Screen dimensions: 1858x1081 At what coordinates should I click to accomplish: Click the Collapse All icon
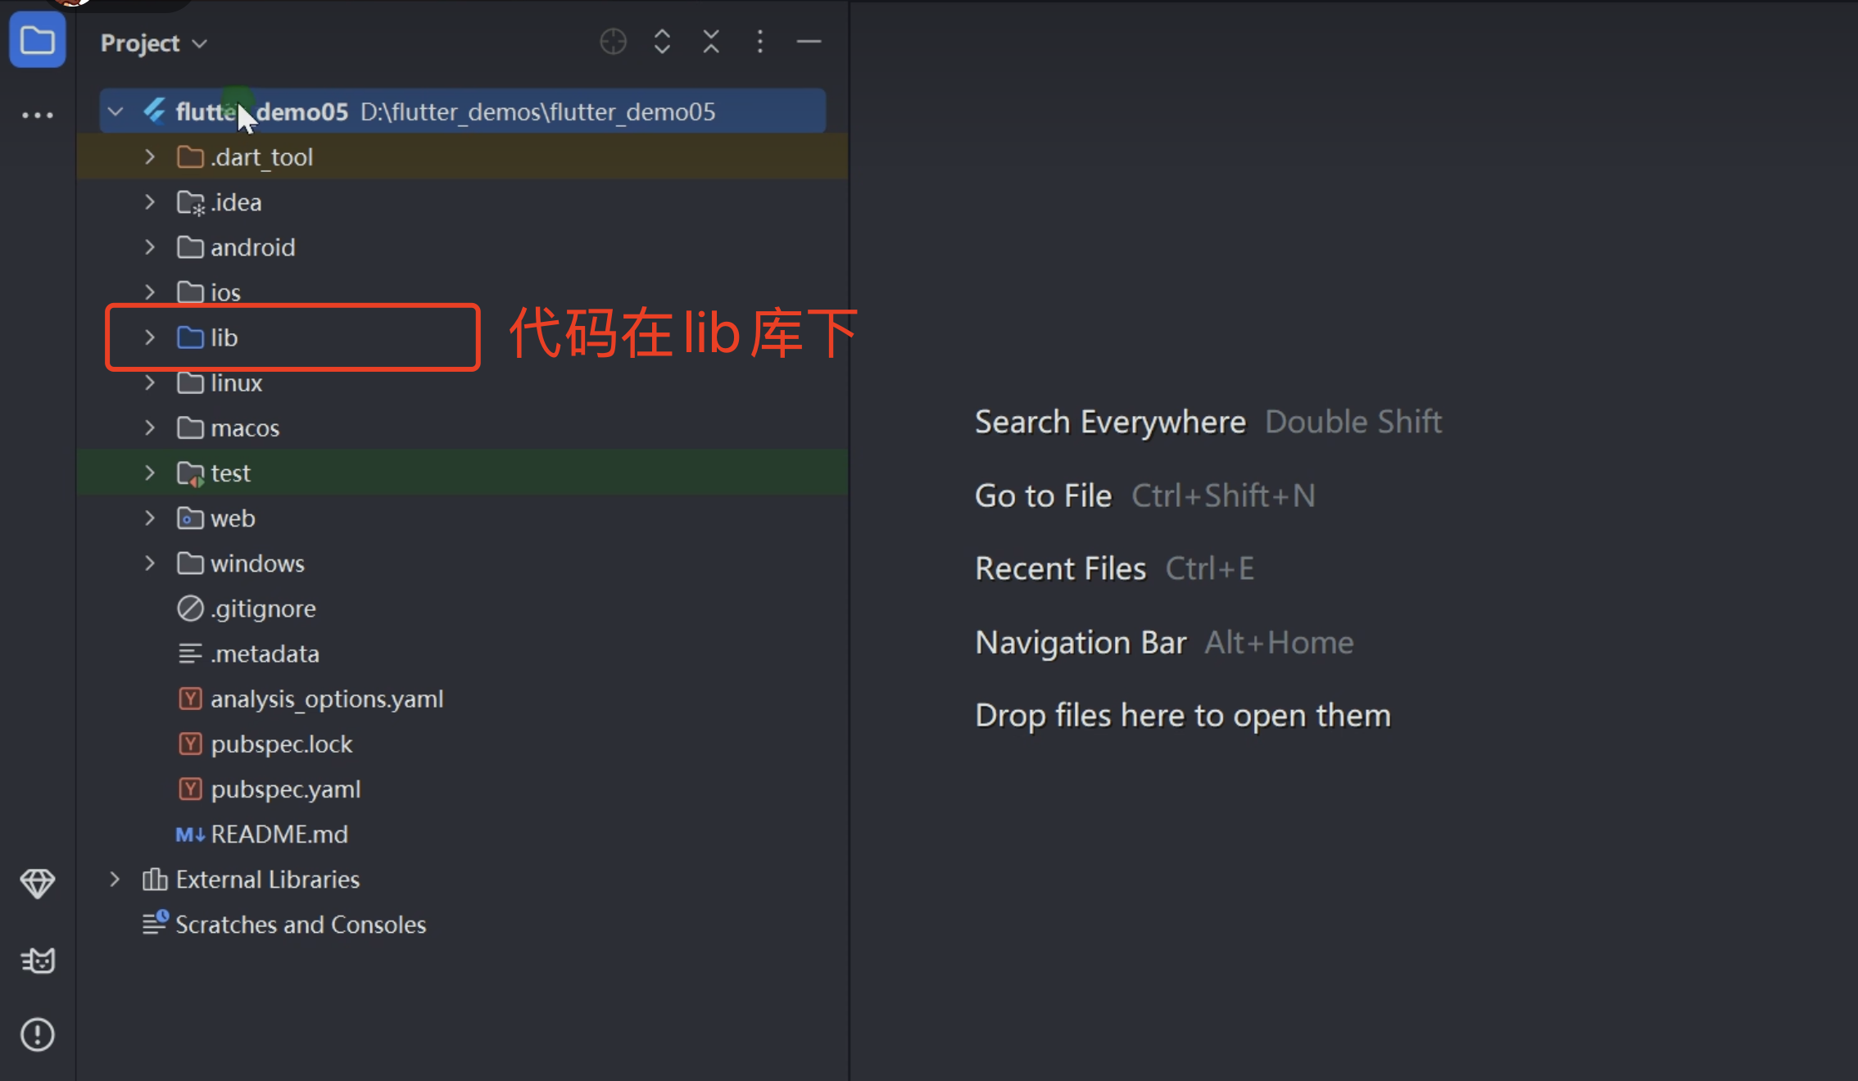click(711, 42)
